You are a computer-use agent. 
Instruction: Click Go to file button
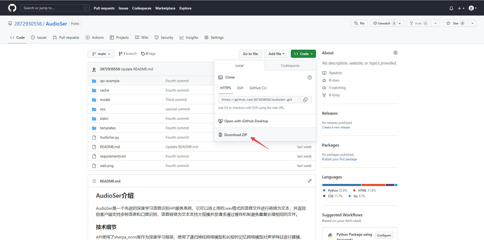250,54
